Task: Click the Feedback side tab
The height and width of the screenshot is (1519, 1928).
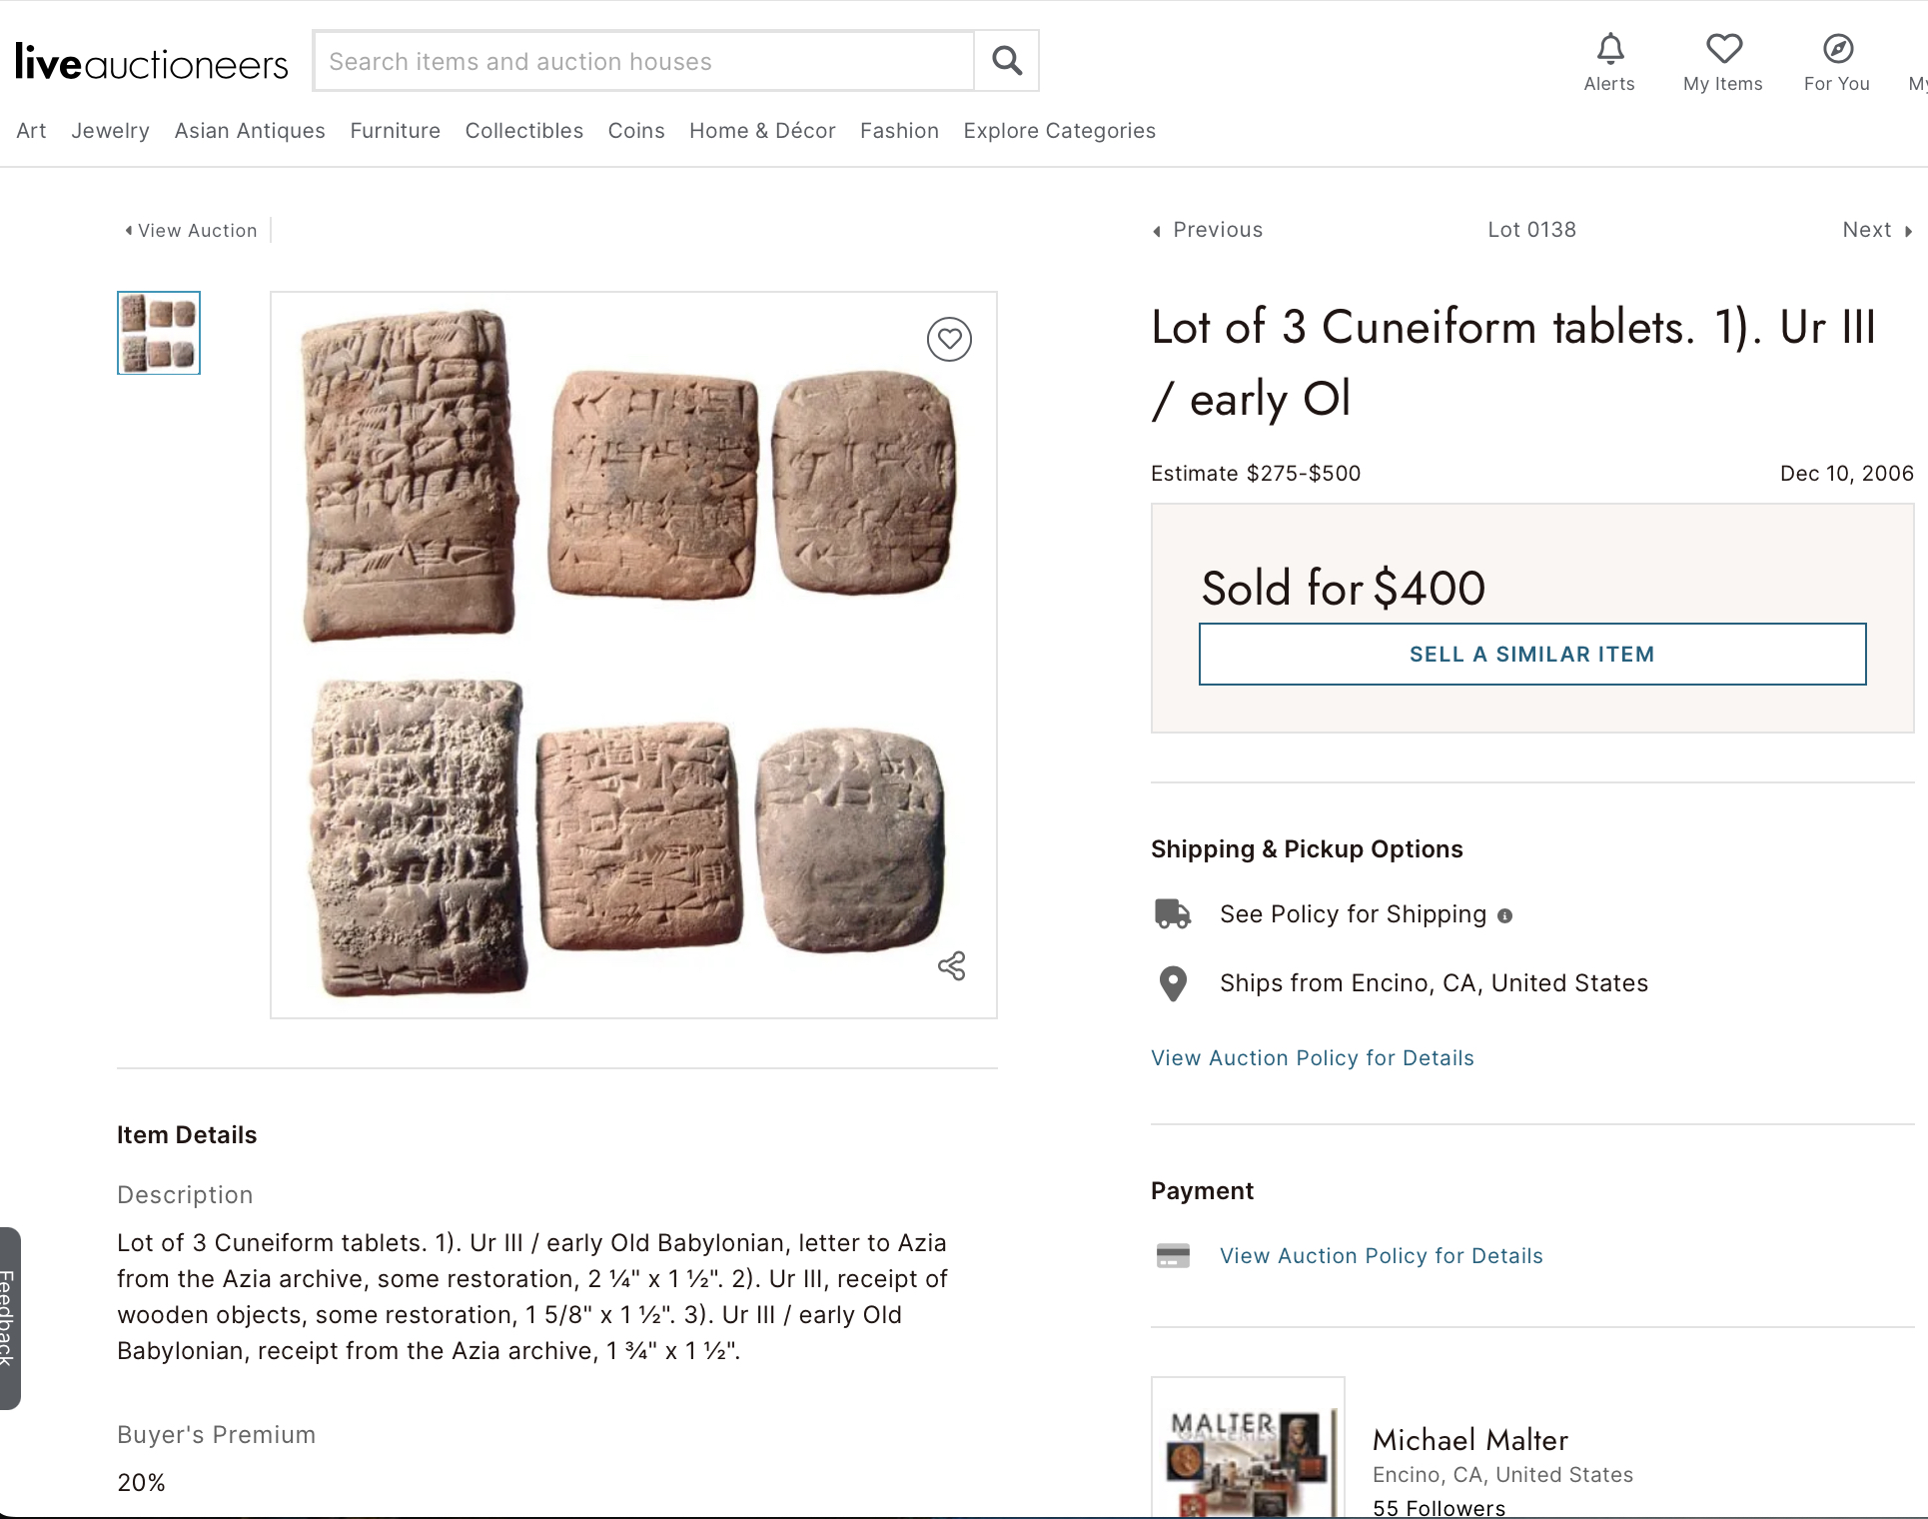Action: [8, 1317]
